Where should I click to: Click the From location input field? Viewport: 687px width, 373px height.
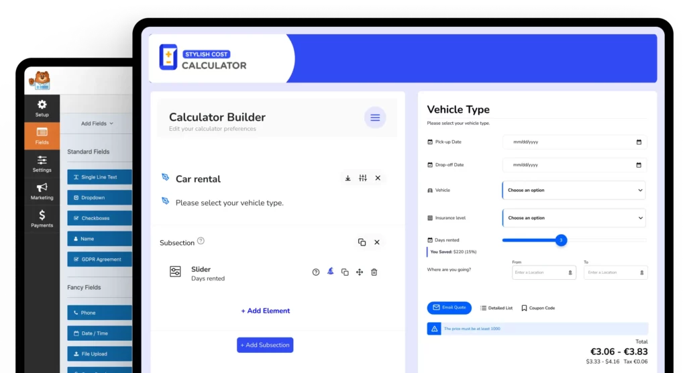[543, 272]
